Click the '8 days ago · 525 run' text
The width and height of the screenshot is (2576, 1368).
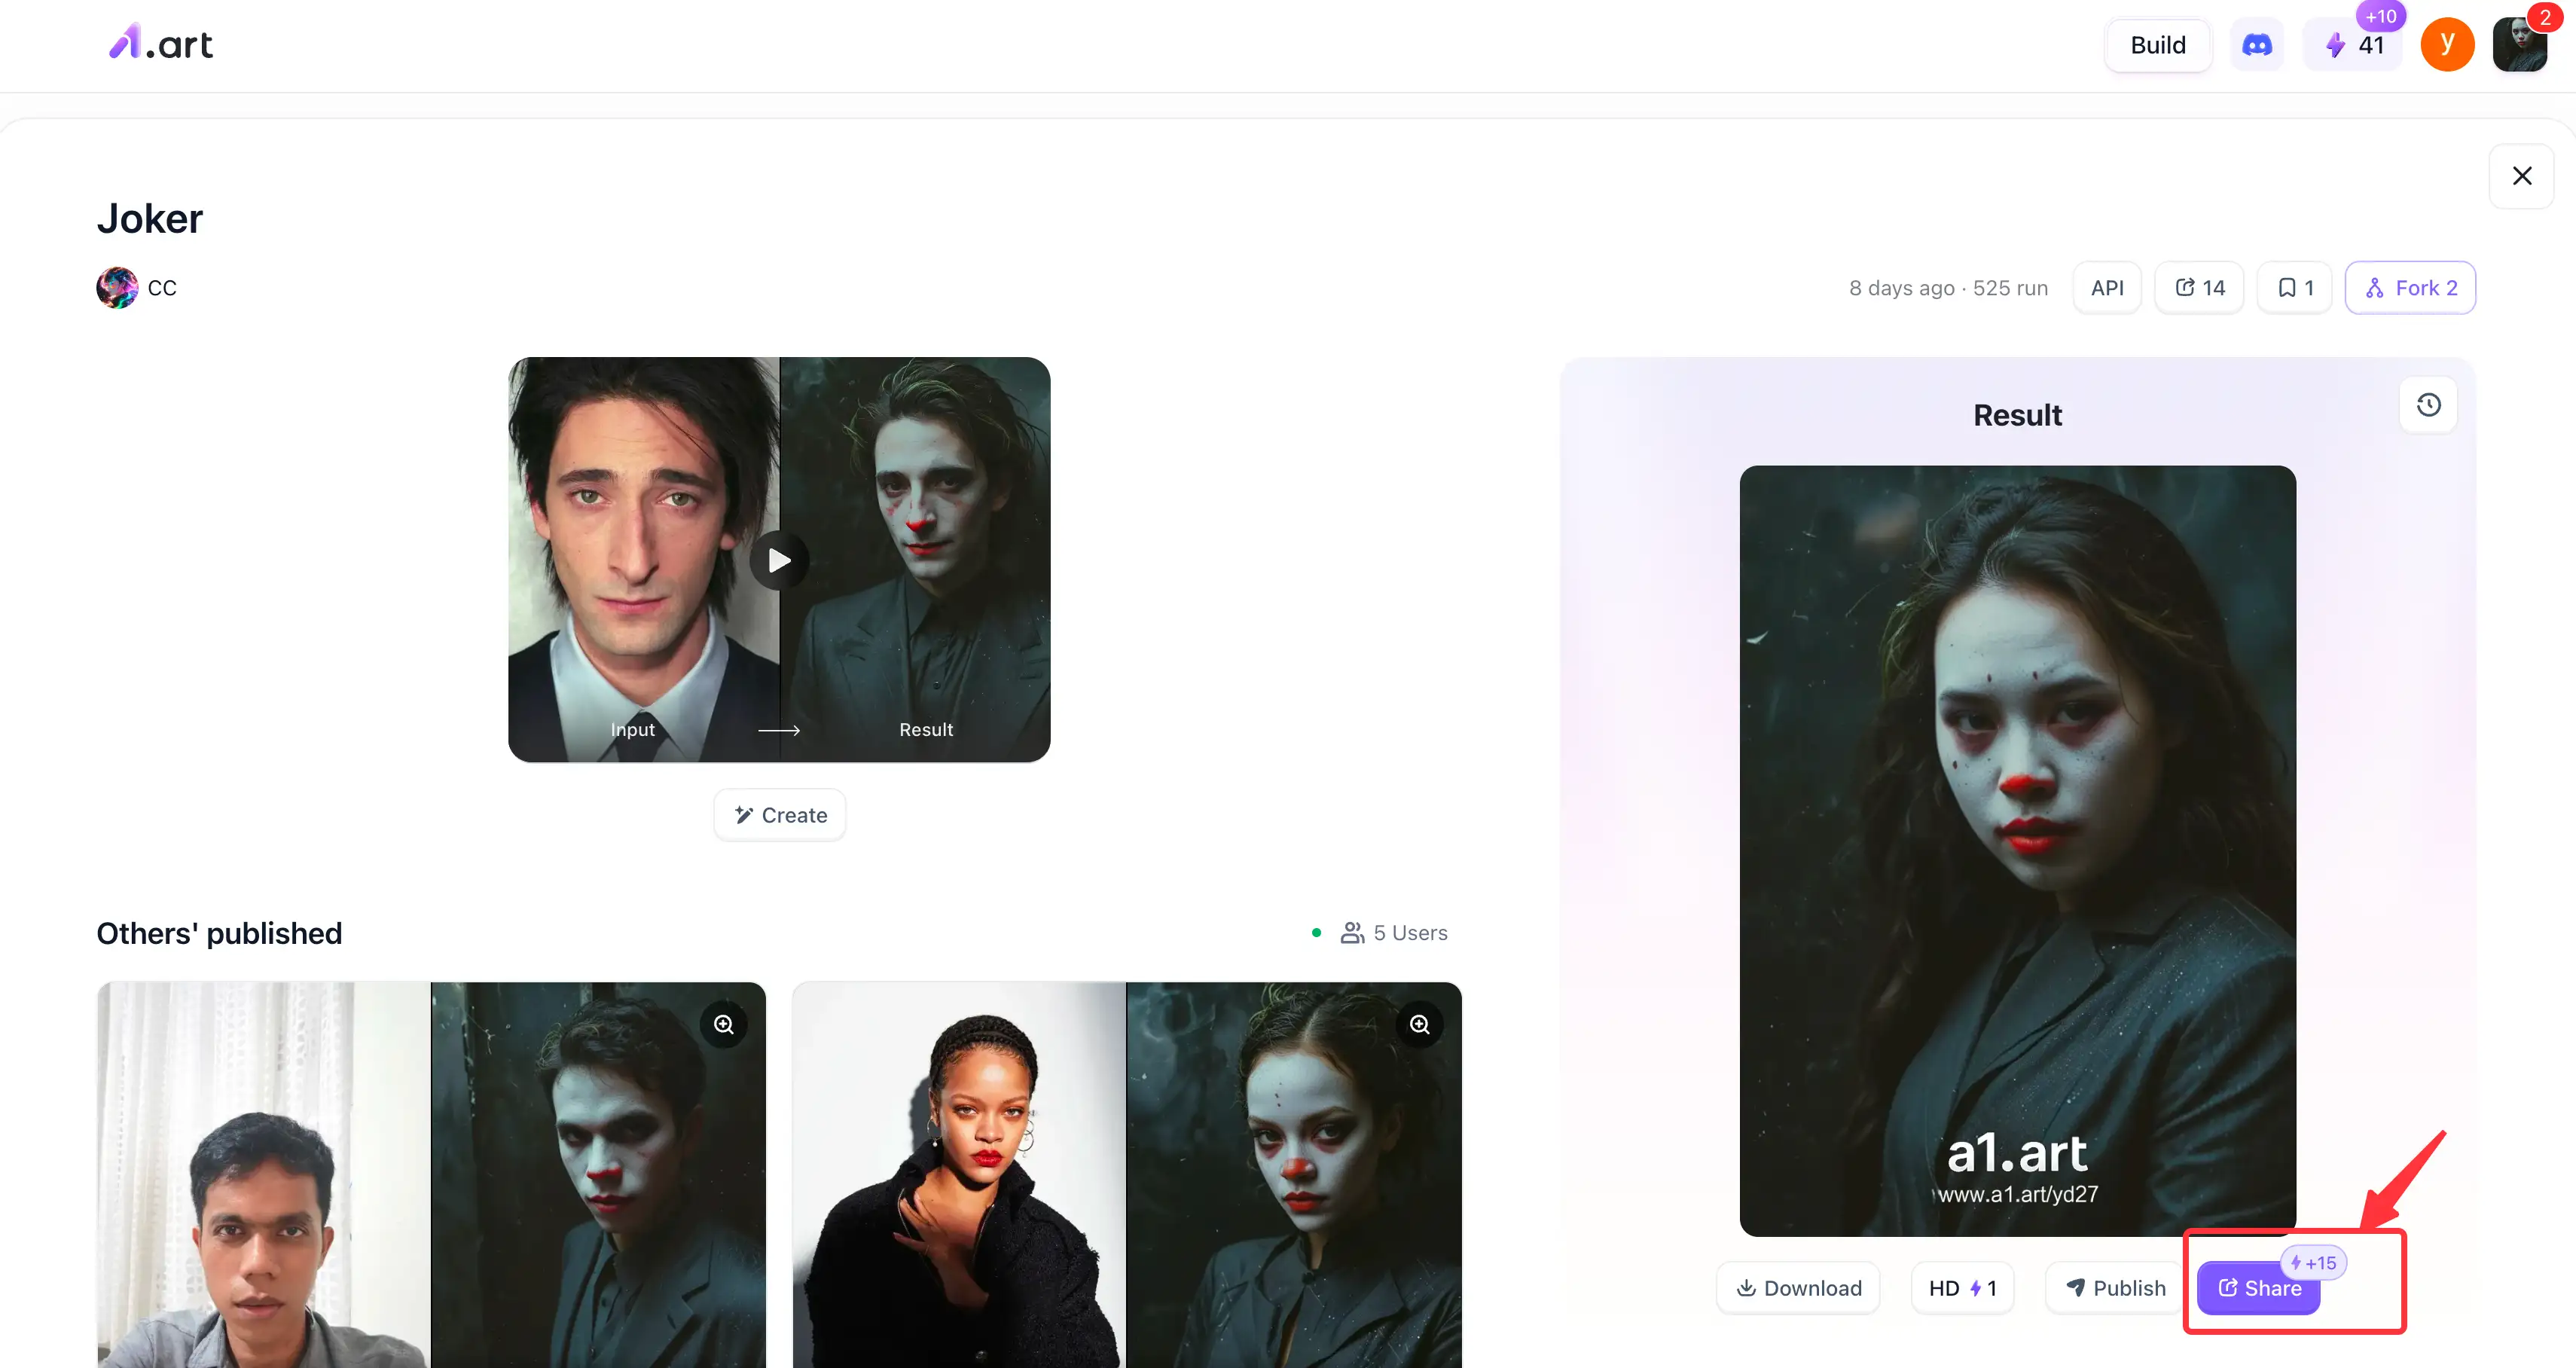tap(1948, 288)
